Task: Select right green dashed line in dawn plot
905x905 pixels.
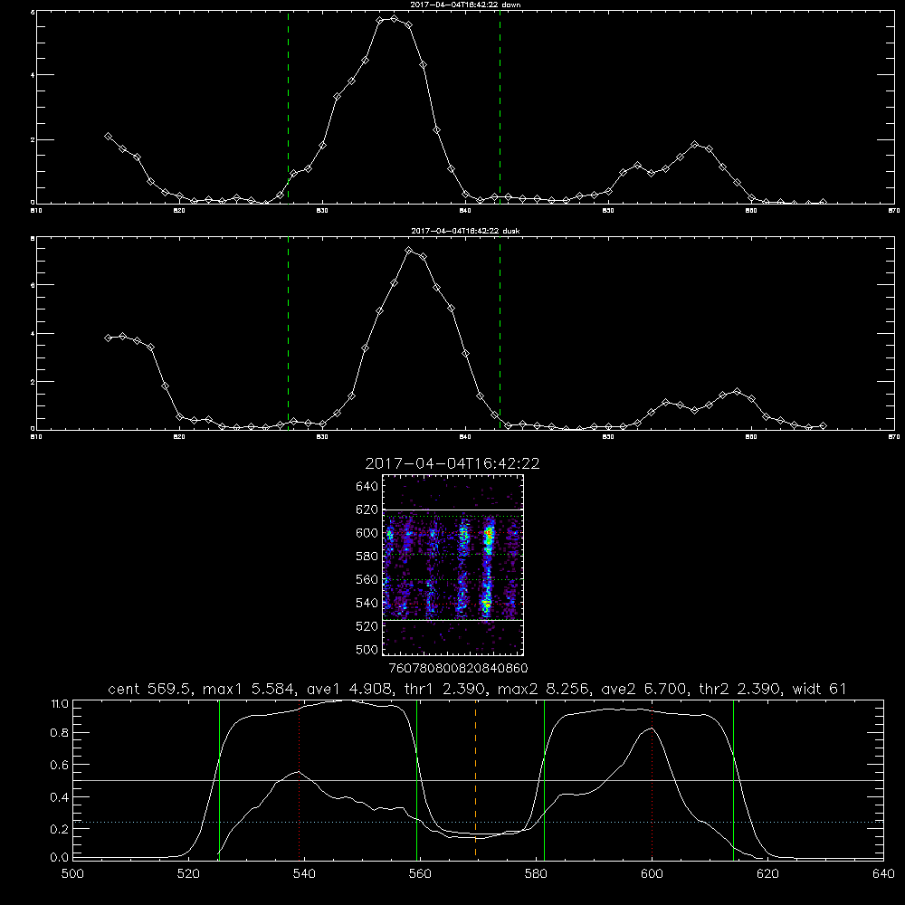Action: pyautogui.click(x=500, y=107)
